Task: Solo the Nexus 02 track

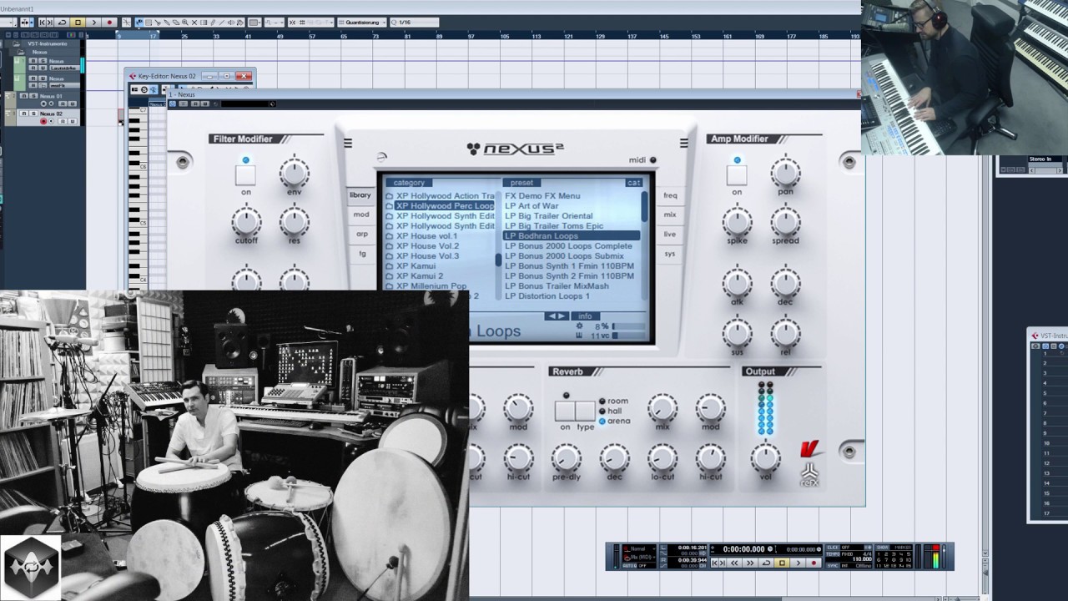Action: click(x=33, y=114)
